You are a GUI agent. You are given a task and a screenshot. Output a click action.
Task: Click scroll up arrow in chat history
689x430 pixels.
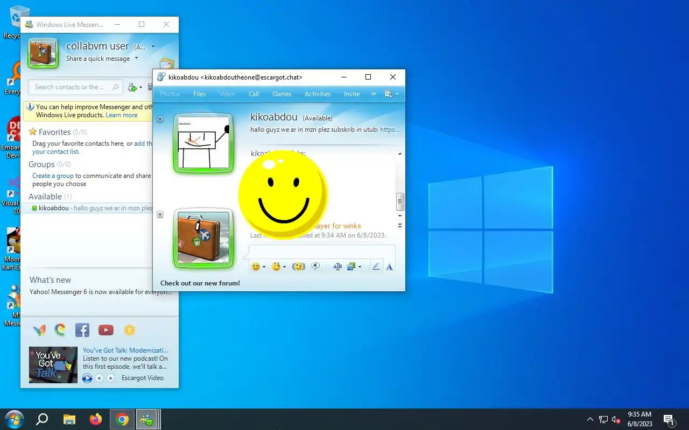[x=400, y=154]
